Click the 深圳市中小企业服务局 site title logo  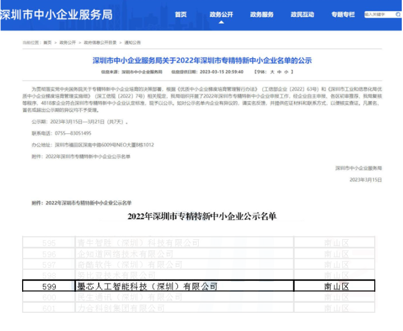pos(56,15)
